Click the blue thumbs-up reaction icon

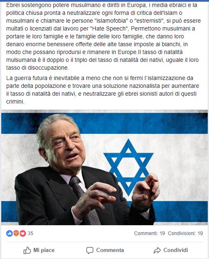tap(9, 233)
